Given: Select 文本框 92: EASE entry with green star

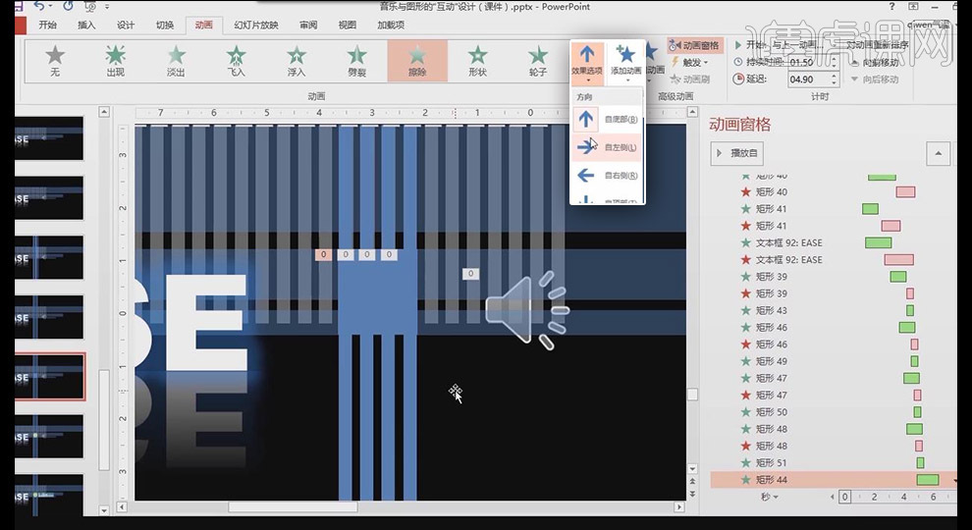Looking at the screenshot, I should [x=788, y=242].
